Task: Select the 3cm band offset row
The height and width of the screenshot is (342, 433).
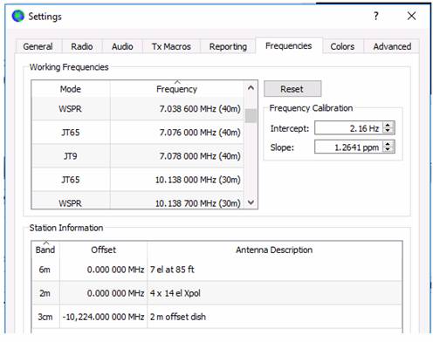Action: pos(217,317)
